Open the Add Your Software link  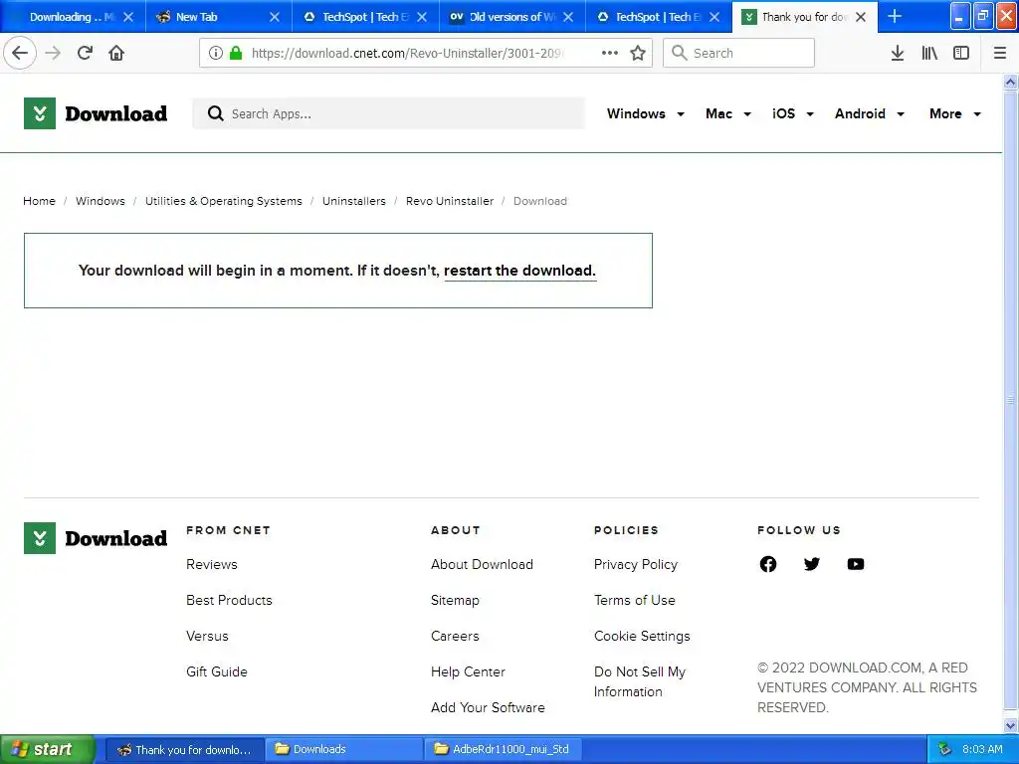click(x=488, y=707)
